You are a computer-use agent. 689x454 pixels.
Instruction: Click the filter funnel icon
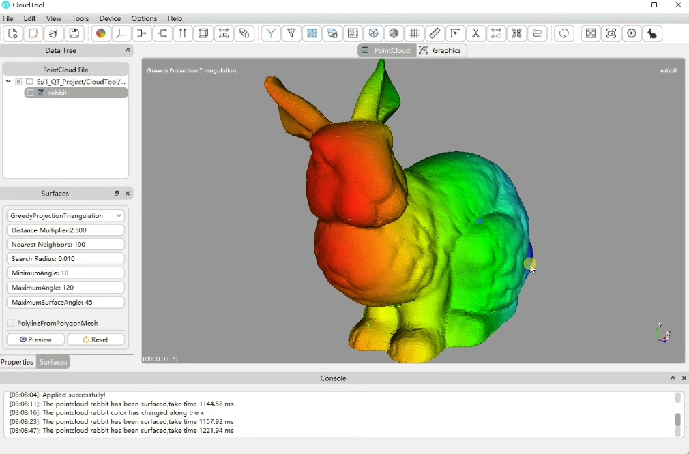click(x=291, y=33)
